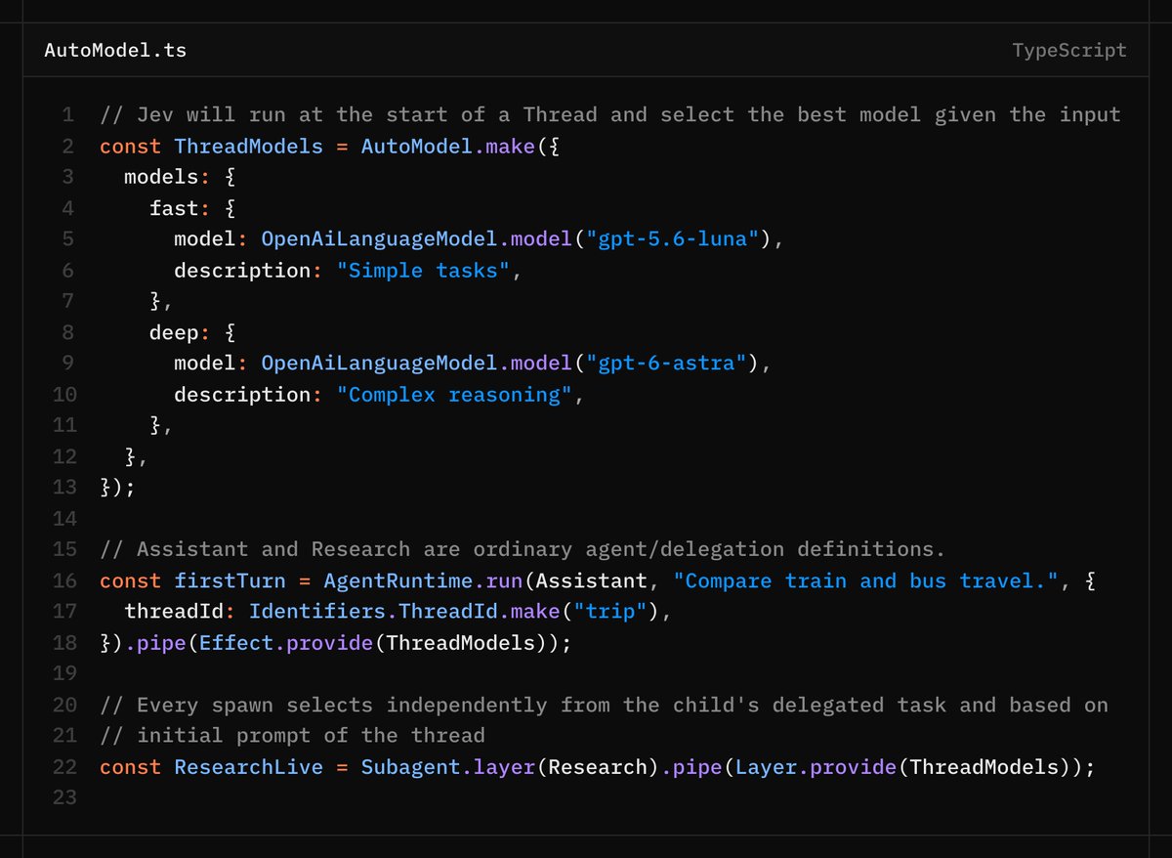Click line number 19 in the gutter
The width and height of the screenshot is (1172, 858).
64,673
